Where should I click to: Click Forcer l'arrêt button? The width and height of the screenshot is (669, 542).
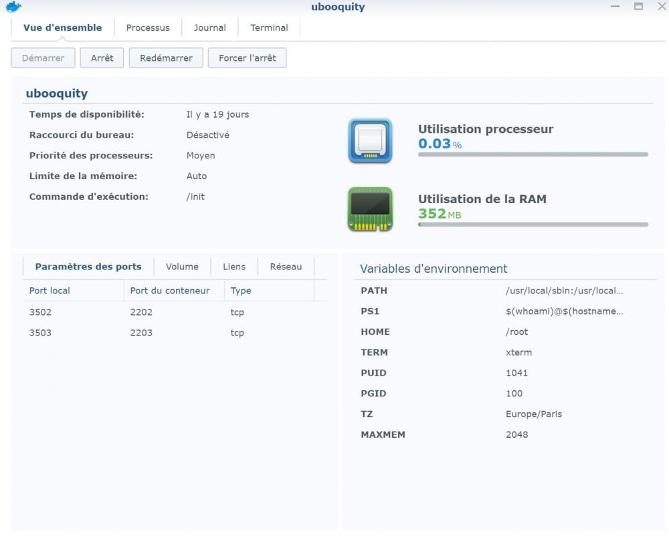[247, 58]
